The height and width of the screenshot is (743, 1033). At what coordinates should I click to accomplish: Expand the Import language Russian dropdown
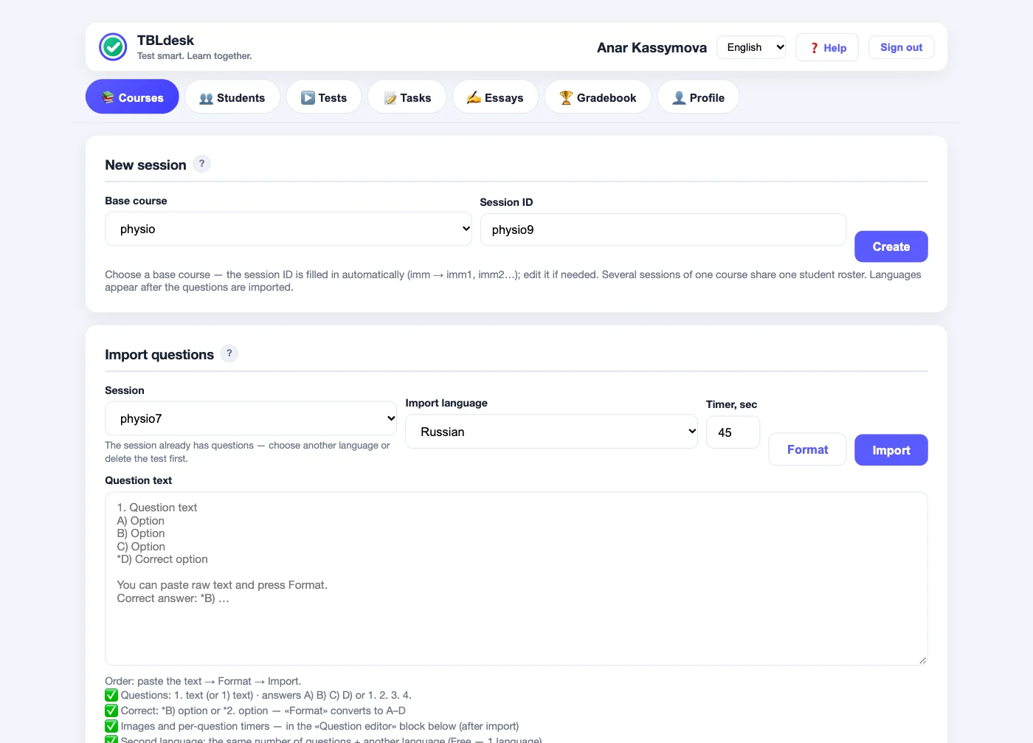(551, 432)
